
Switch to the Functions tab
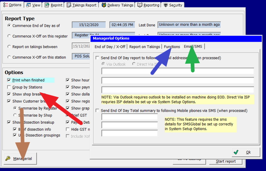pos(172,47)
